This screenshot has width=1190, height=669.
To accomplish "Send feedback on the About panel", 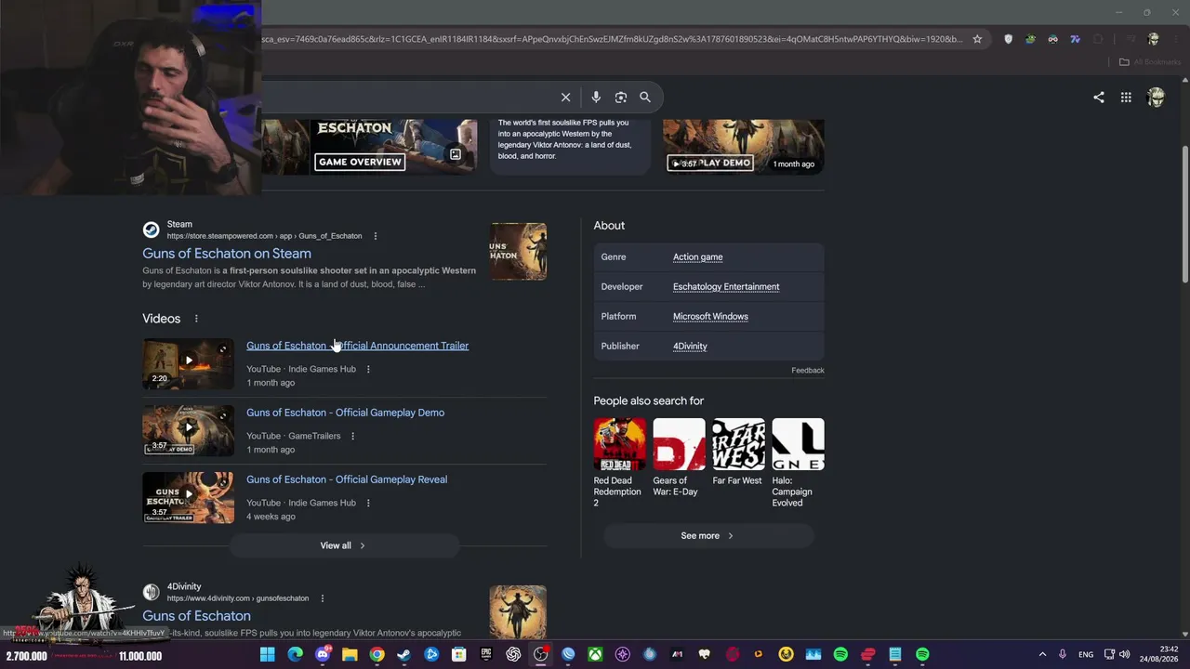I will click(807, 370).
